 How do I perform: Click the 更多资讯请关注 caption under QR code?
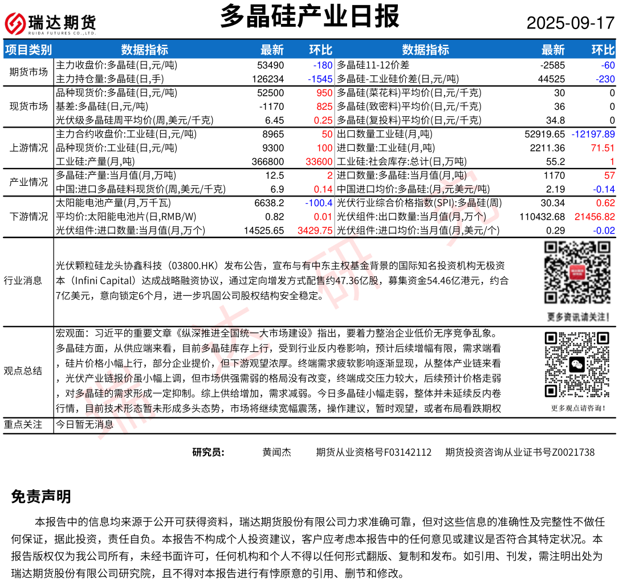click(x=578, y=317)
